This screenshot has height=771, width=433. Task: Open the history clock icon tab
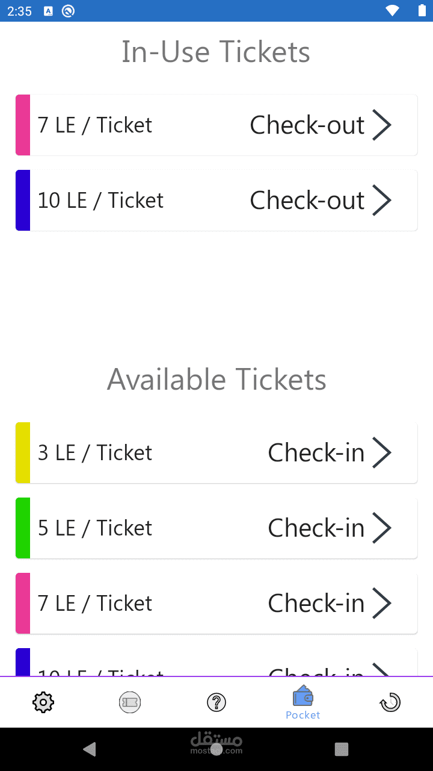click(390, 702)
